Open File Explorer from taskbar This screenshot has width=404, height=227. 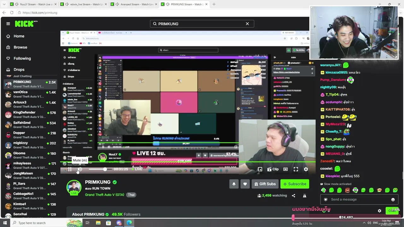[98, 223]
